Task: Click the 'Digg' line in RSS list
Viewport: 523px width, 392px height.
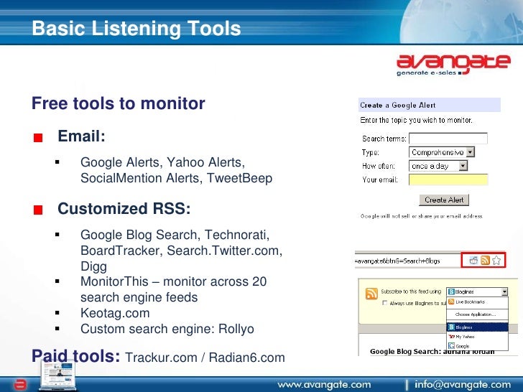Action: (x=93, y=266)
